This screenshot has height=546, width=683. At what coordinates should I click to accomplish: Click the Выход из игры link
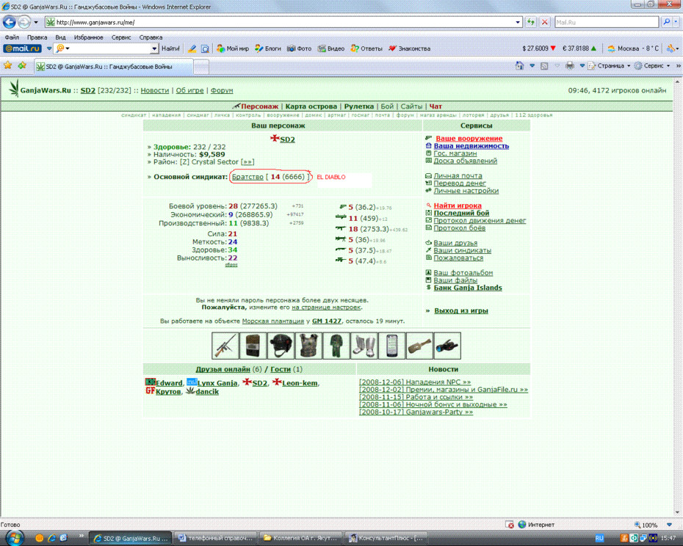[461, 311]
